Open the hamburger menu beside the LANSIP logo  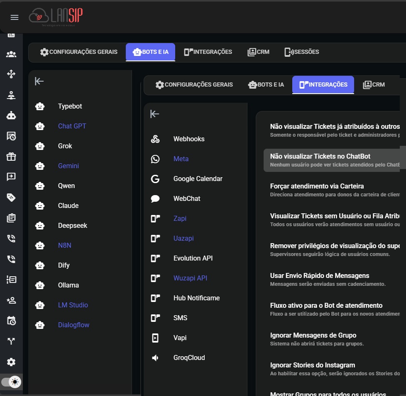[x=15, y=17]
